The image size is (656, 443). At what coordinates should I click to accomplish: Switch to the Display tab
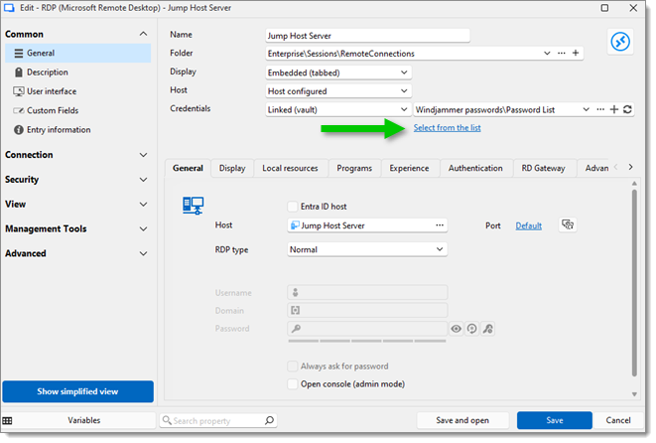pos(232,168)
